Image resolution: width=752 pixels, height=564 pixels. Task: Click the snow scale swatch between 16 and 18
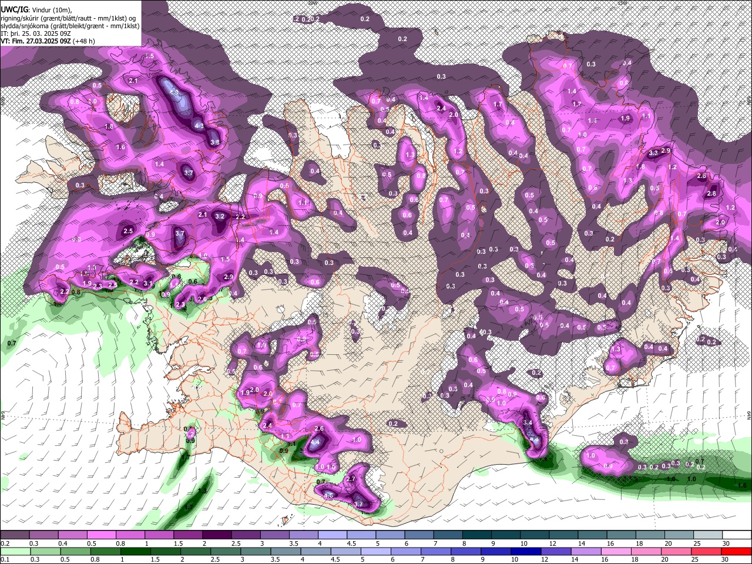point(622,535)
